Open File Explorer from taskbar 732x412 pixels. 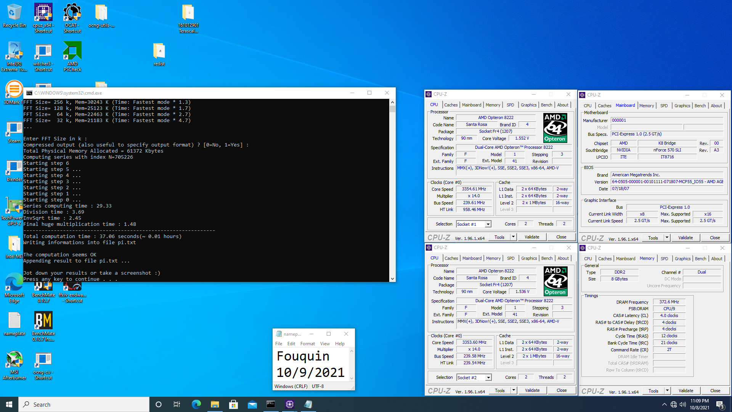click(x=215, y=404)
